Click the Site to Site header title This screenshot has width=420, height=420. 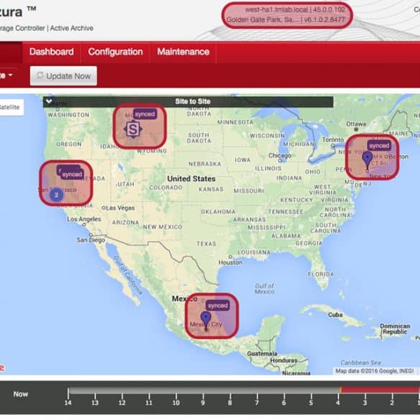pos(192,101)
